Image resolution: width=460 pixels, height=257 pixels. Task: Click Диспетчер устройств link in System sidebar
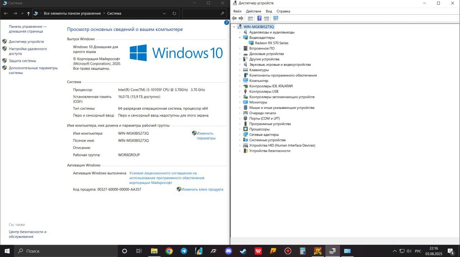click(26, 42)
